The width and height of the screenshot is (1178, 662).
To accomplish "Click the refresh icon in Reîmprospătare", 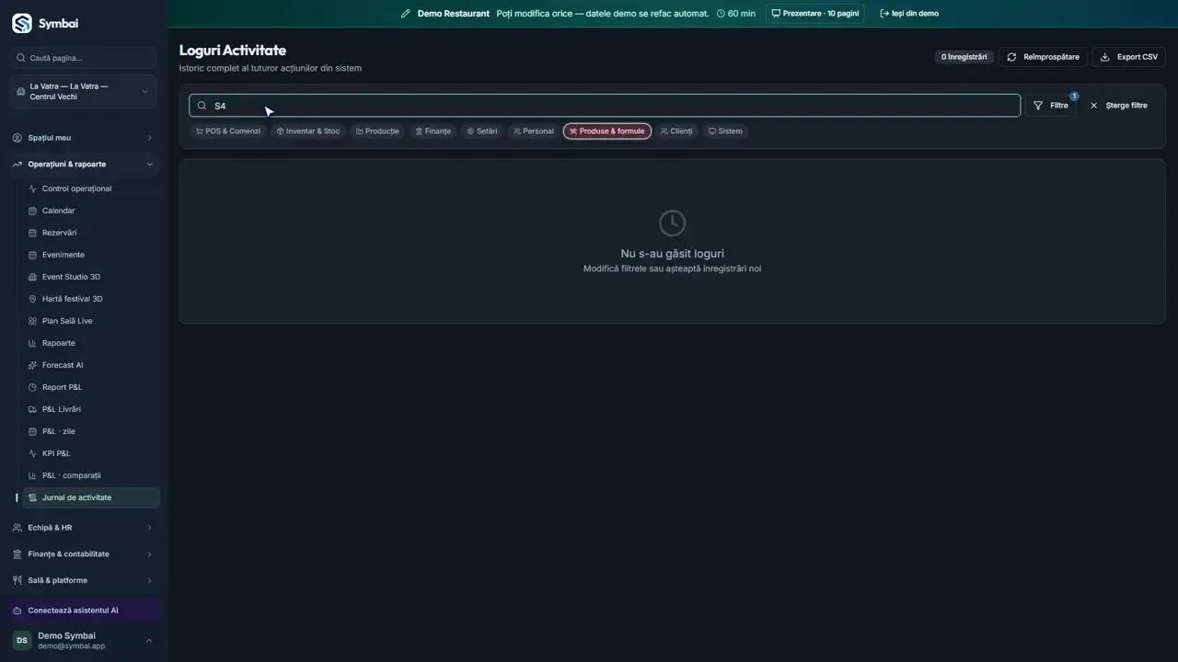I will [1011, 57].
